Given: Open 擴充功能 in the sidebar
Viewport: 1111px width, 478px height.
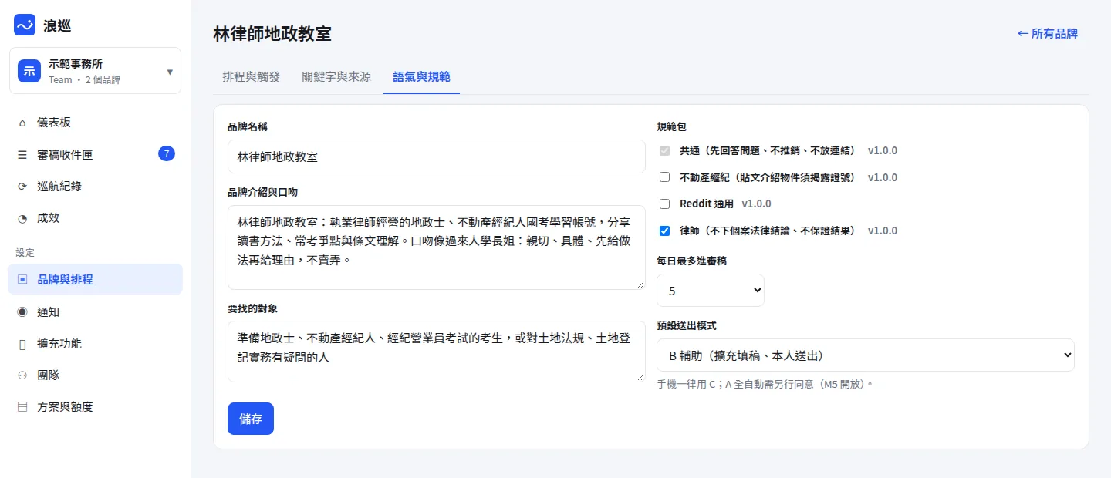Looking at the screenshot, I should pos(95,344).
